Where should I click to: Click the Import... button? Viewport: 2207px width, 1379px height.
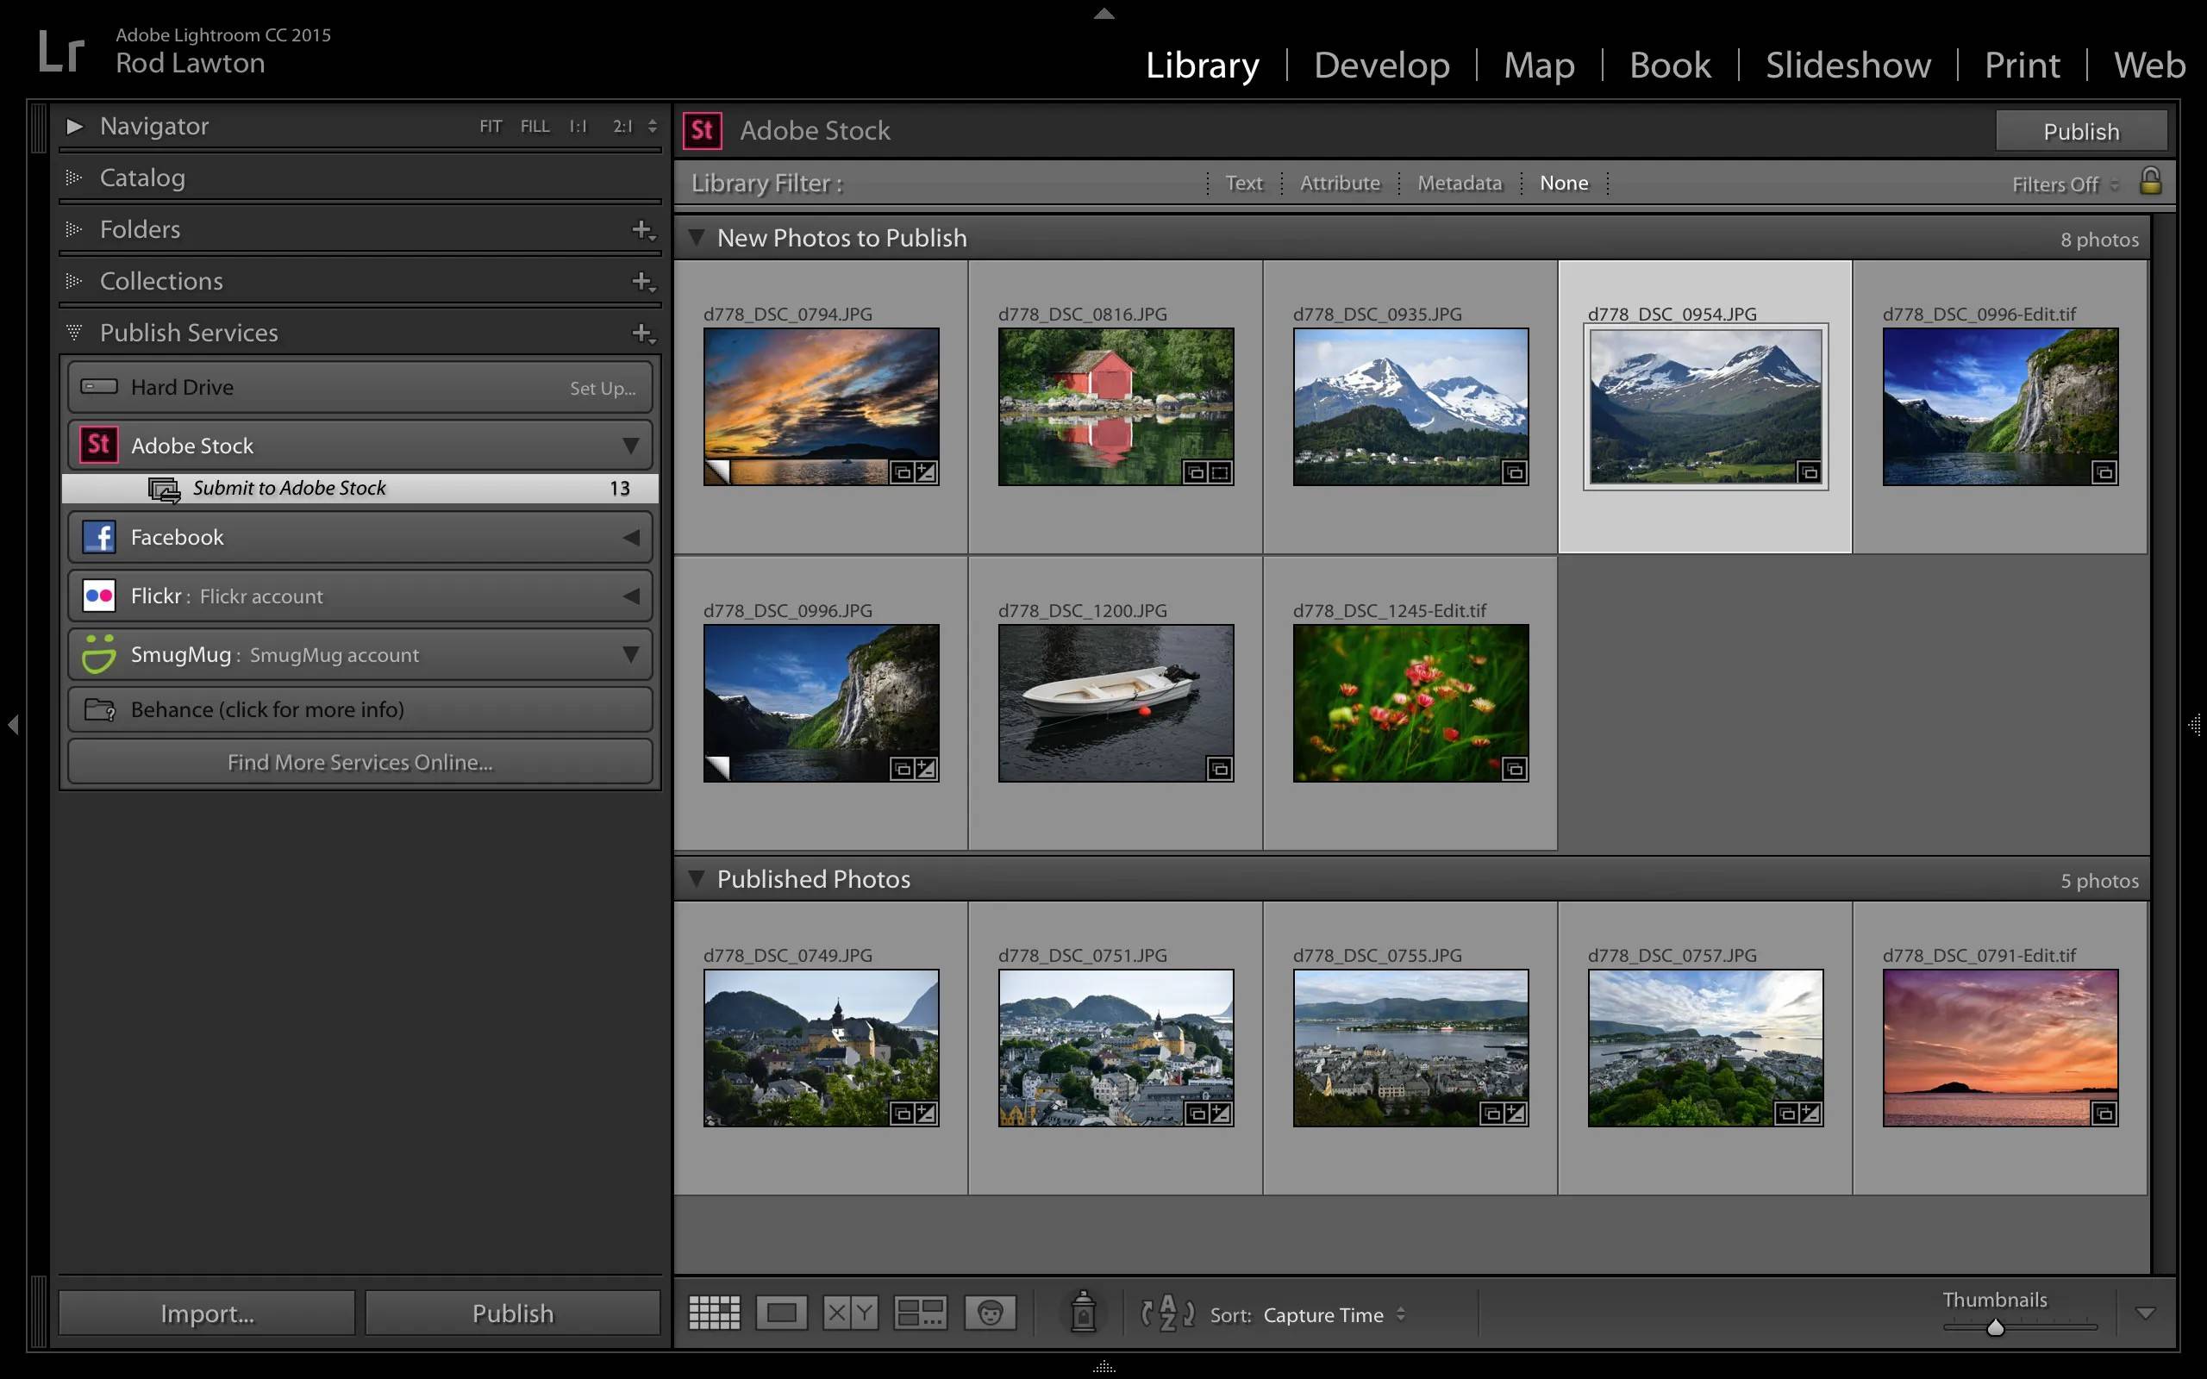click(207, 1313)
